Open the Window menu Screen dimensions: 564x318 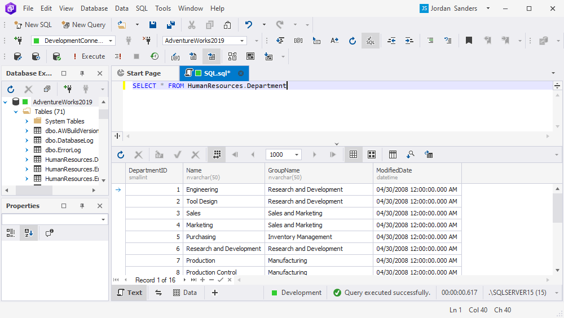(191, 8)
